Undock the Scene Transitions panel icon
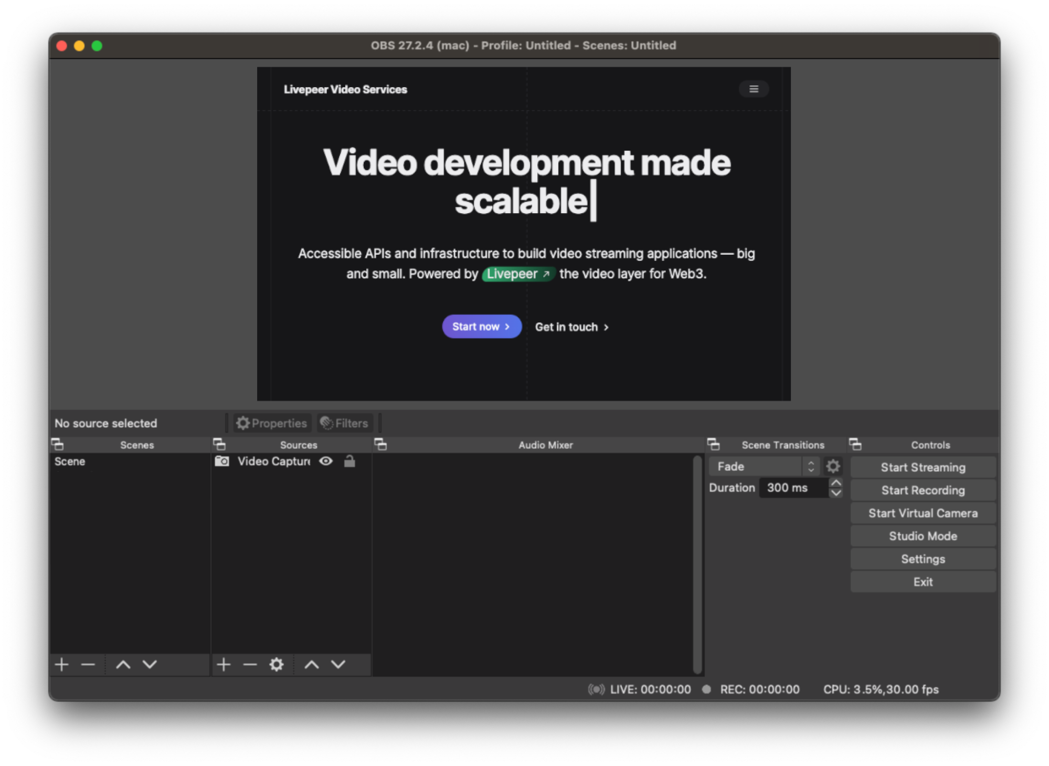Viewport: 1049px width, 766px height. point(713,445)
